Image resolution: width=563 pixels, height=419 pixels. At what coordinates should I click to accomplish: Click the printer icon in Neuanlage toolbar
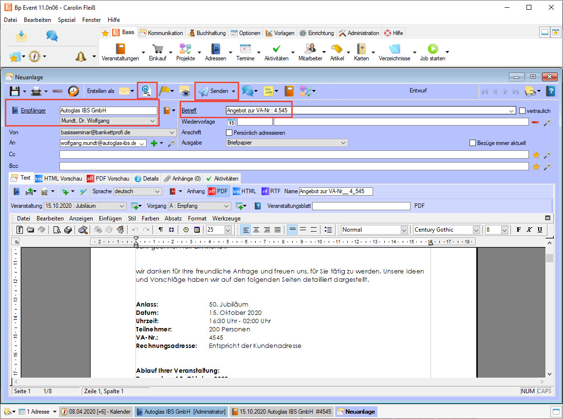36,91
